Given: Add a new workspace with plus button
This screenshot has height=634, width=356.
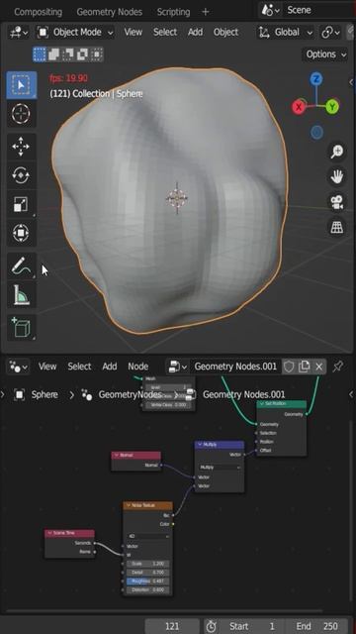Looking at the screenshot, I should [205, 12].
